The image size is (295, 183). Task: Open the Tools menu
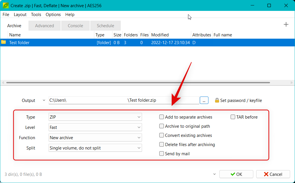36,15
